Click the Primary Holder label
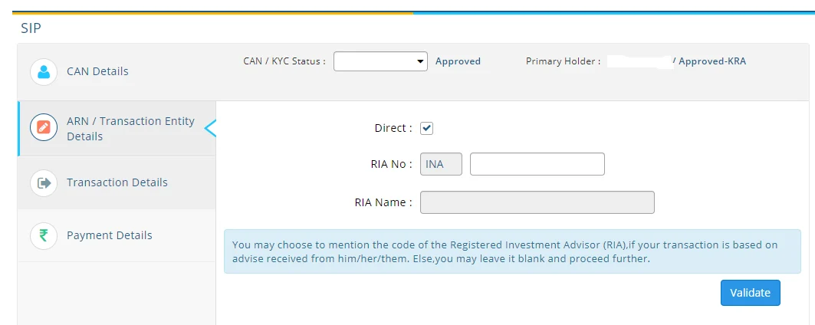This screenshot has width=815, height=325. click(563, 61)
